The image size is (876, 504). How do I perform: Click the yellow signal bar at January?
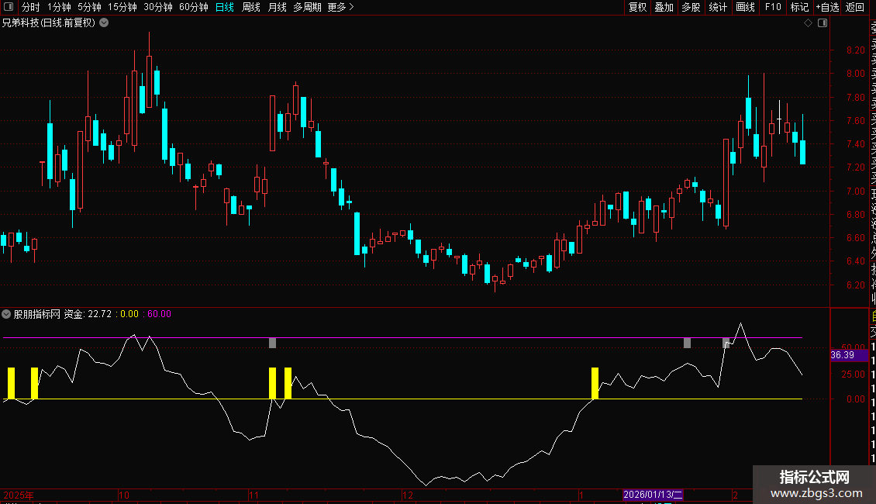pyautogui.click(x=595, y=383)
